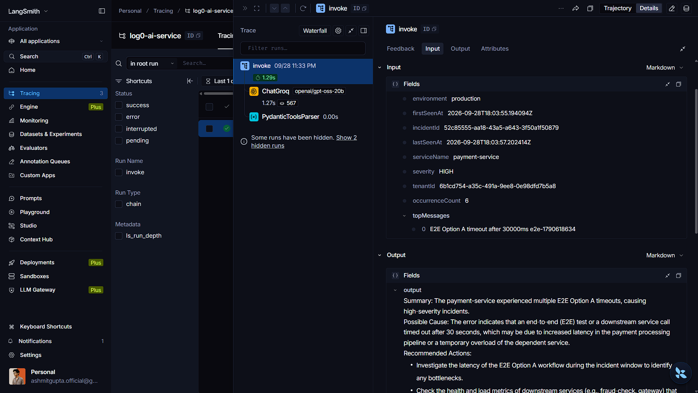The width and height of the screenshot is (698, 393).
Task: Click the Waterfall button
Action: click(x=315, y=31)
